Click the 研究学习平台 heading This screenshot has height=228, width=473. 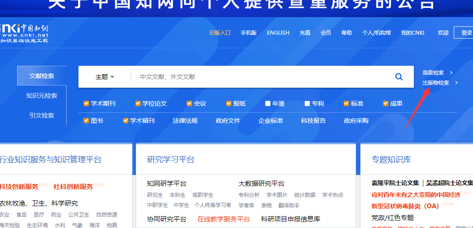click(x=171, y=159)
